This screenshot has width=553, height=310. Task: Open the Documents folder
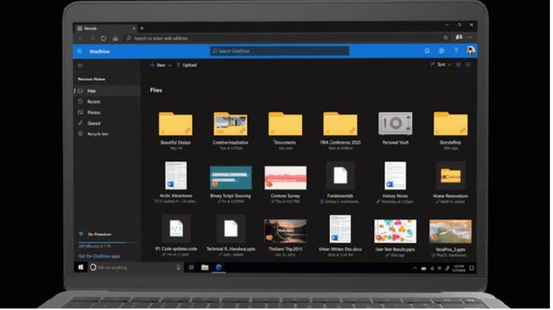[285, 124]
